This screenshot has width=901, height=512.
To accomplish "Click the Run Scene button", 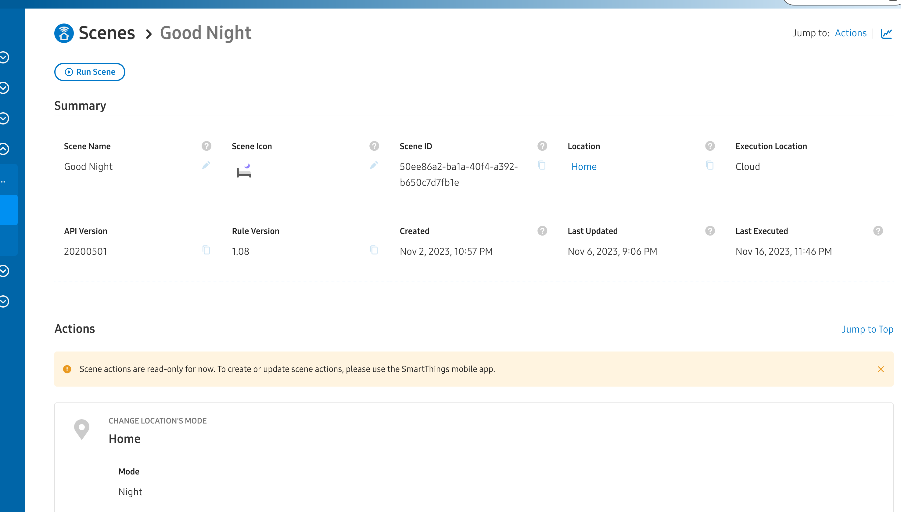I will click(90, 72).
